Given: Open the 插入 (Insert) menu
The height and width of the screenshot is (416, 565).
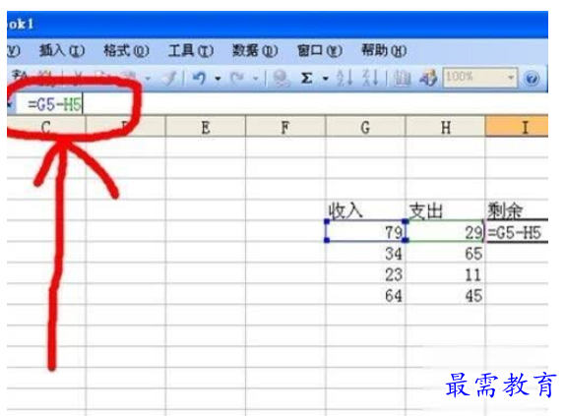Looking at the screenshot, I should point(62,51).
